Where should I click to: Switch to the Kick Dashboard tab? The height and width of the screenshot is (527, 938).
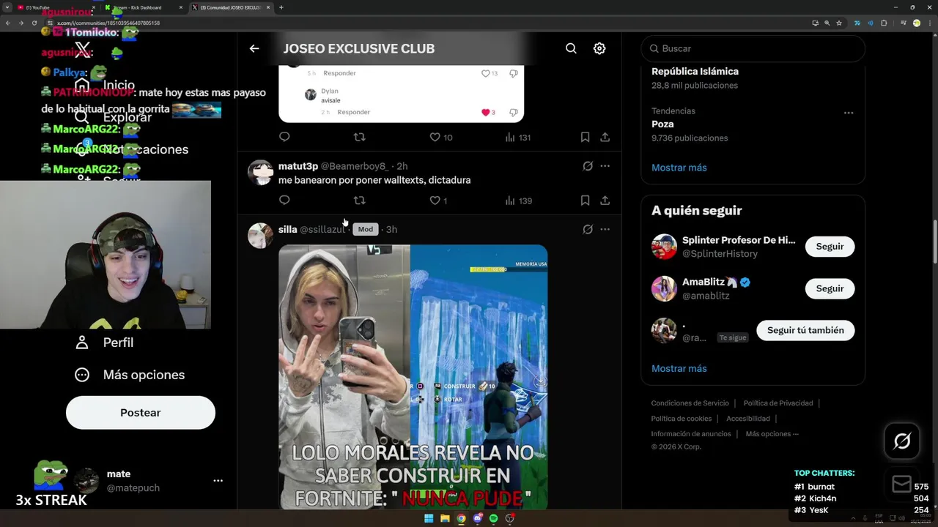coord(143,7)
